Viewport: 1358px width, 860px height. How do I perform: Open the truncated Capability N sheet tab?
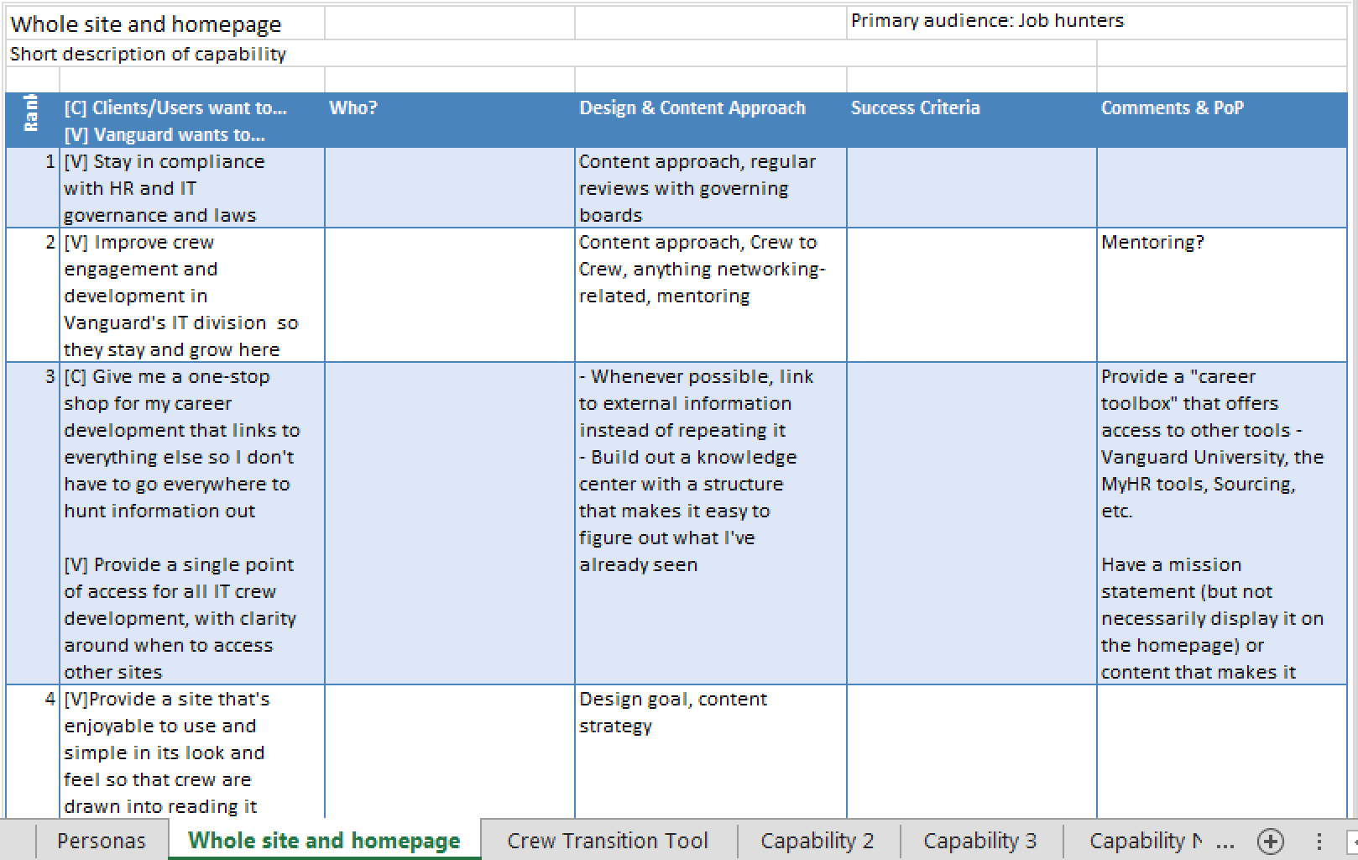(1146, 841)
